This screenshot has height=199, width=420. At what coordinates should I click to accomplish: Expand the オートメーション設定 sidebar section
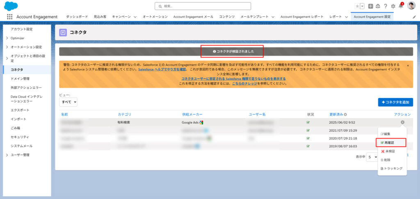7,47
